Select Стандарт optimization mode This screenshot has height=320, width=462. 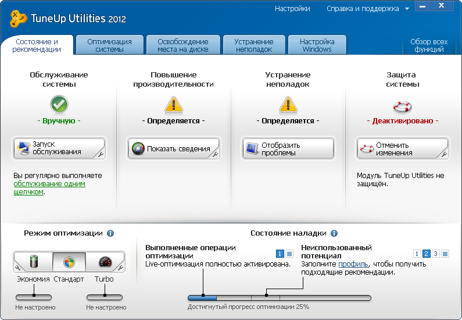69,262
